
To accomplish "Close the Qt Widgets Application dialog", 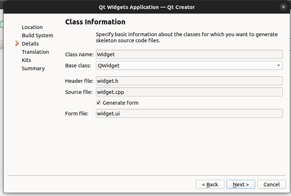I will coord(283,7).
